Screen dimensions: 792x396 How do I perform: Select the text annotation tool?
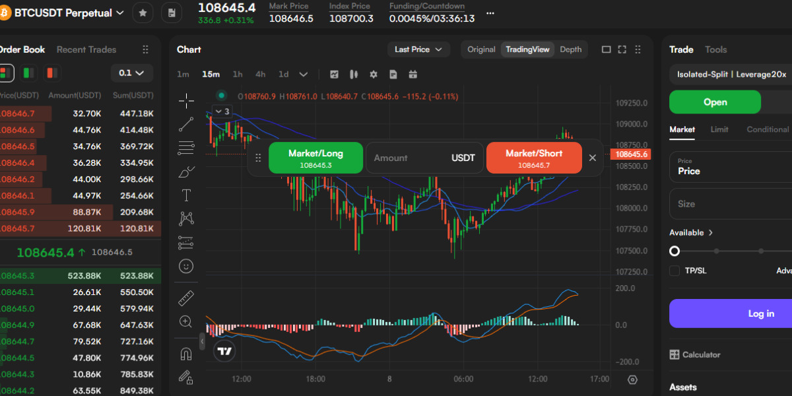[186, 195]
